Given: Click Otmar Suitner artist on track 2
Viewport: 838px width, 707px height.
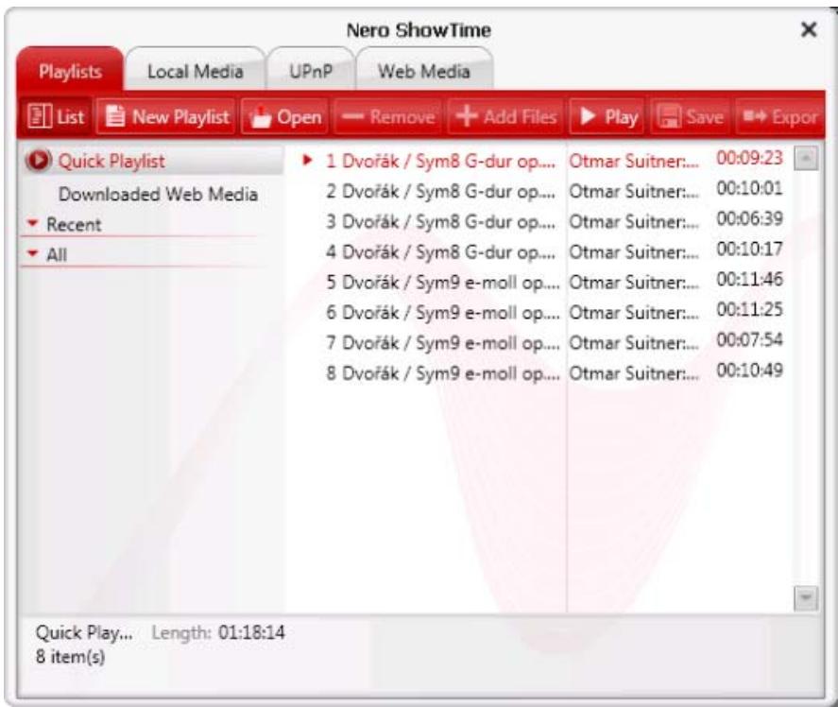Looking at the screenshot, I should pos(634,191).
